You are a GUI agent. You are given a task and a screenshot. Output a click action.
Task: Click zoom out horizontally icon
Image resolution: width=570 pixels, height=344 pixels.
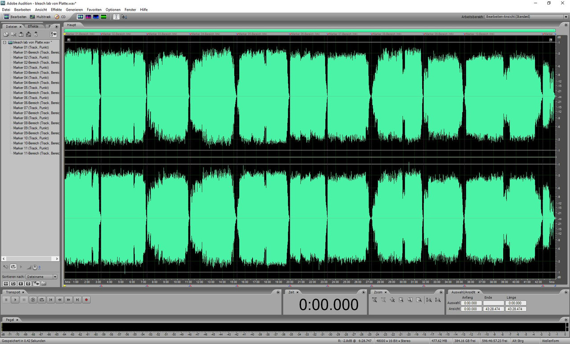383,299
